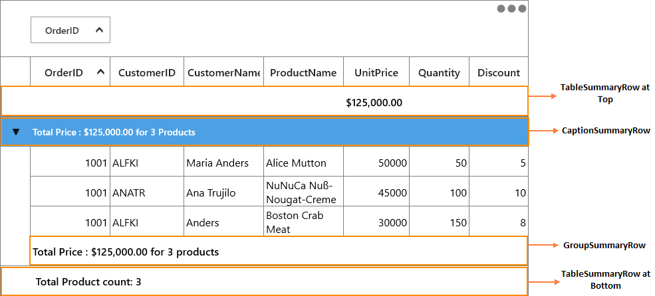655x296 pixels.
Task: Select cell Alice Mutton
Action: pos(303,161)
